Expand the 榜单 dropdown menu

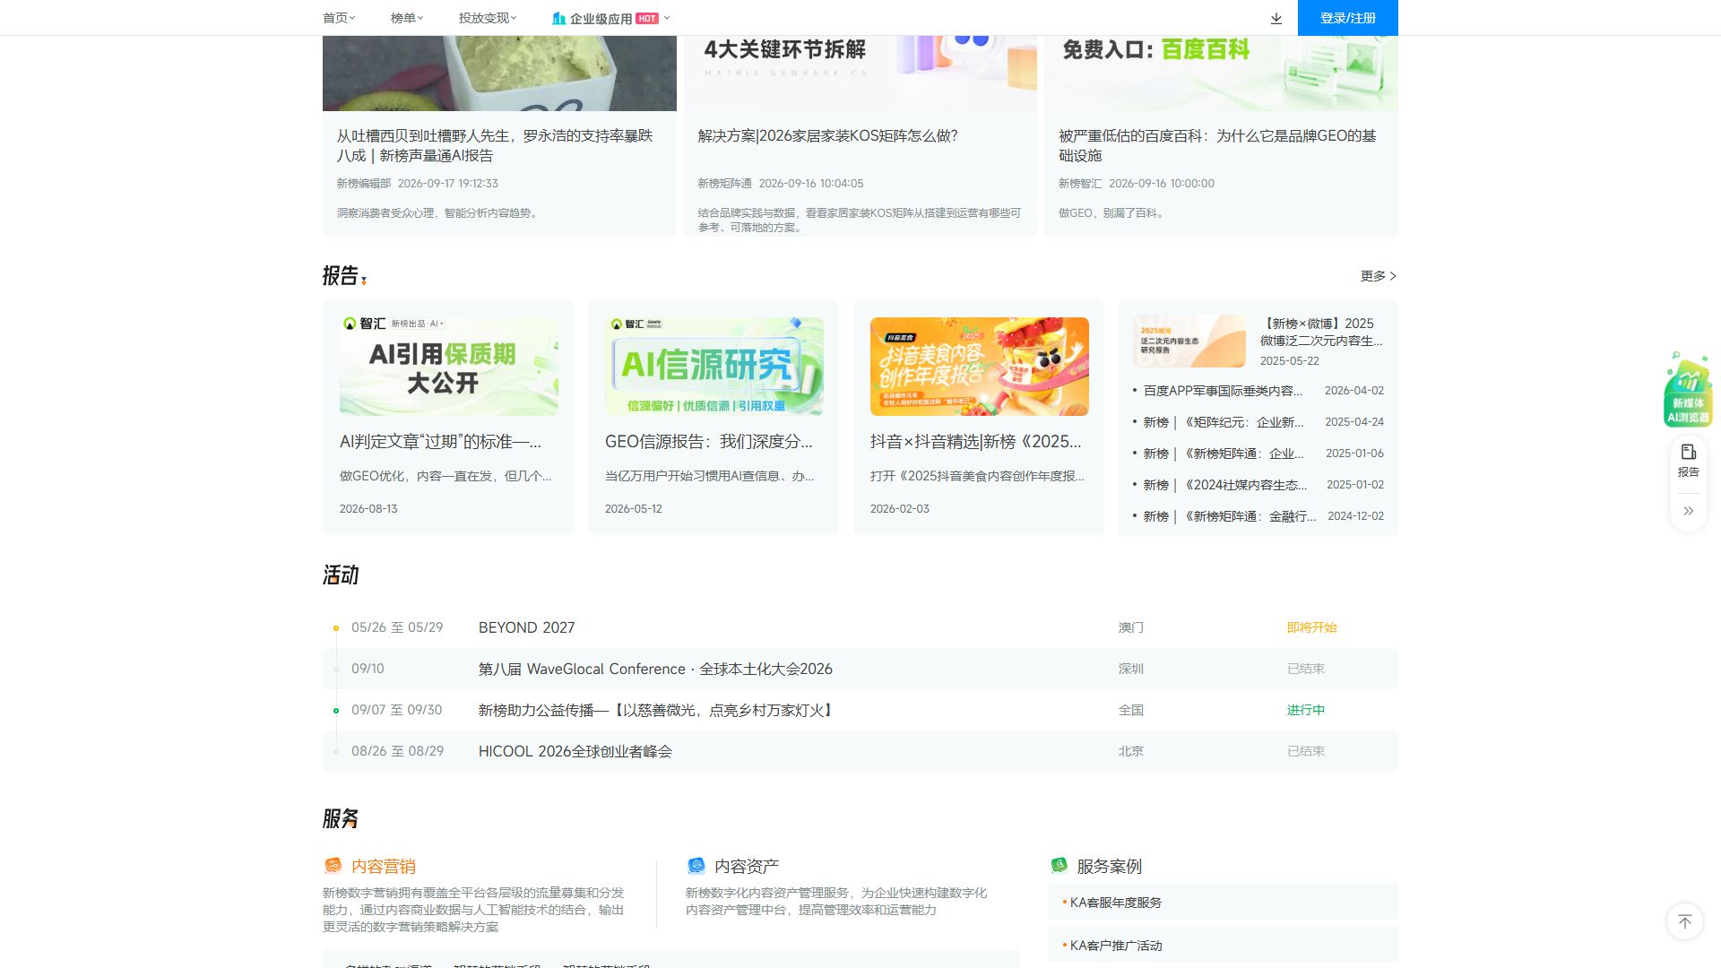[407, 18]
